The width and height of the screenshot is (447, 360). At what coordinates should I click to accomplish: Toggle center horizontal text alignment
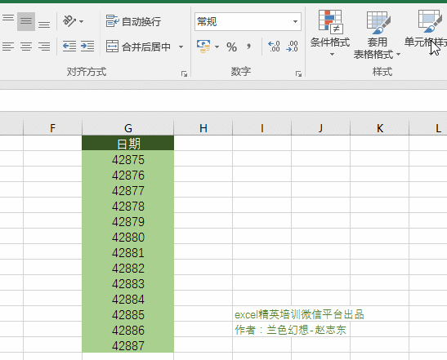26,47
